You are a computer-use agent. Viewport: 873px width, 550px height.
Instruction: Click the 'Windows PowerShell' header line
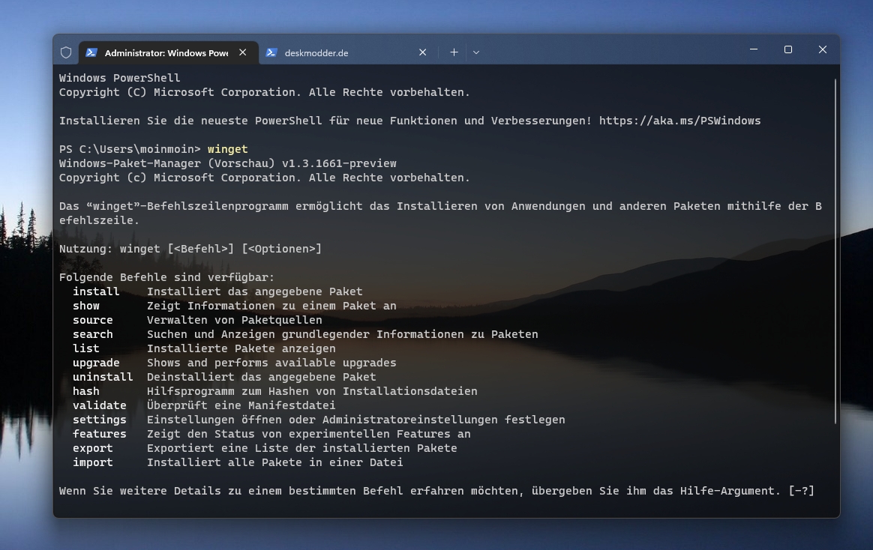tap(120, 78)
